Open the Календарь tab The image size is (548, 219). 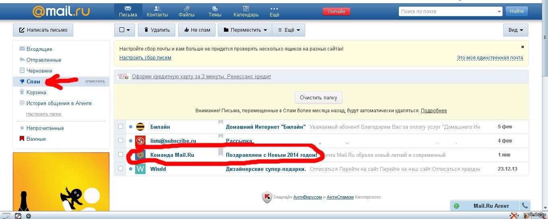pyautogui.click(x=246, y=12)
